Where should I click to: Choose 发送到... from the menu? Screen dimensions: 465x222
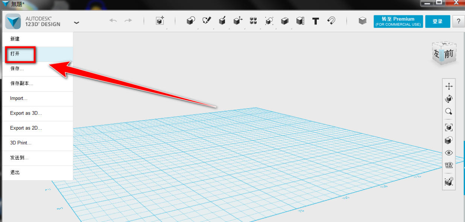point(37,158)
